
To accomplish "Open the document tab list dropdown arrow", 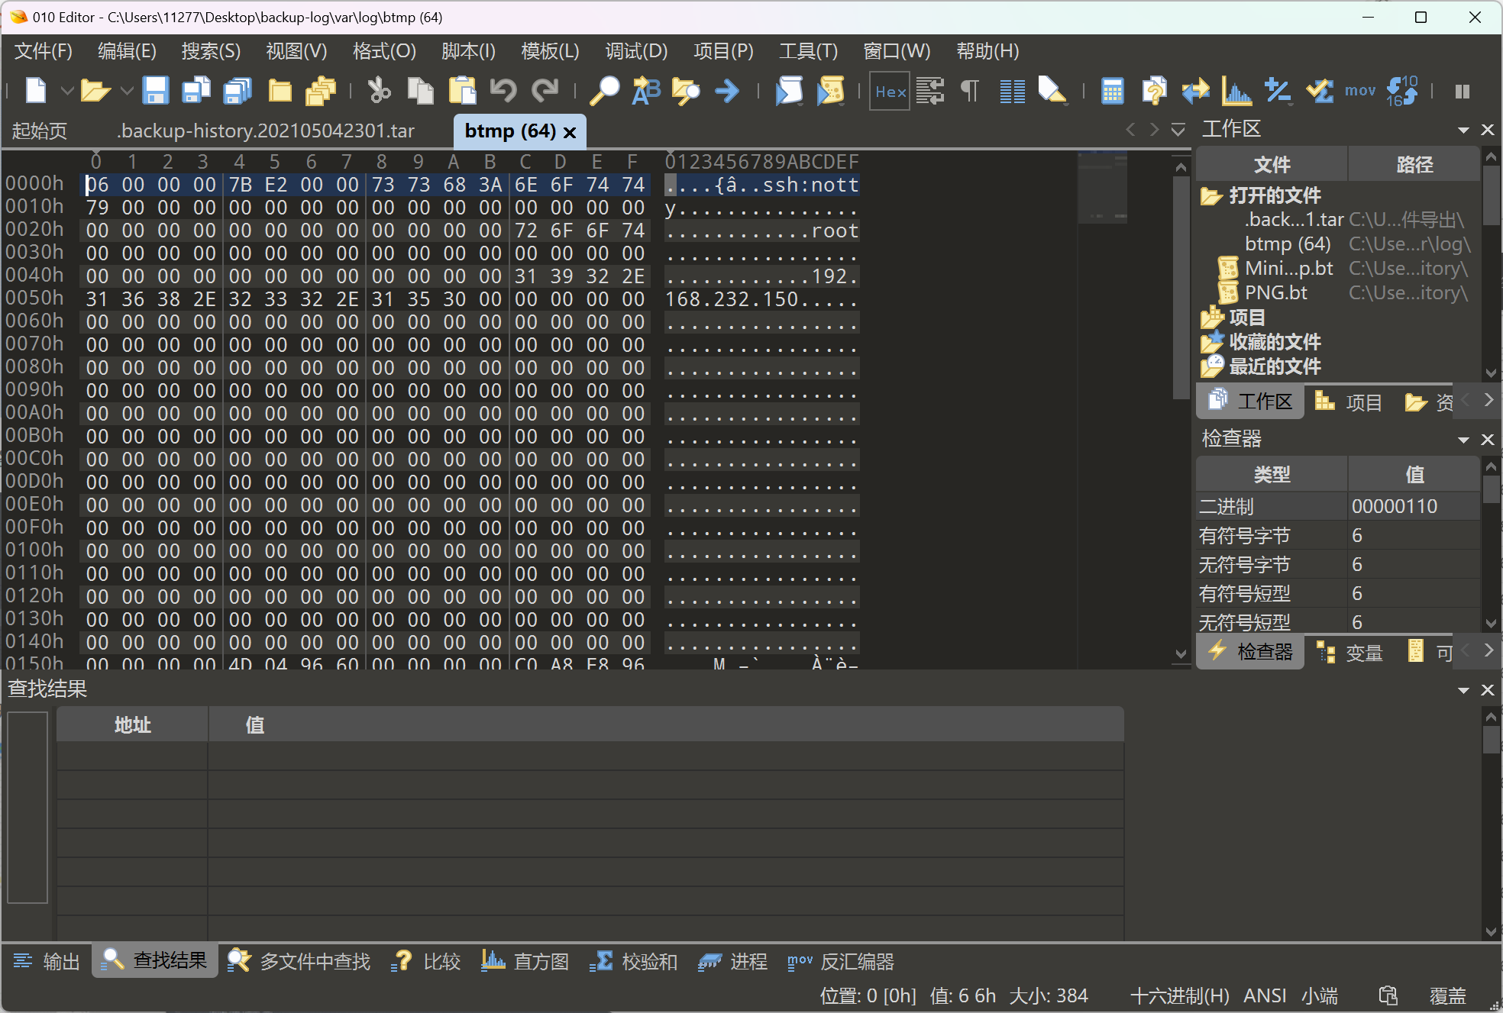I will pos(1178,130).
